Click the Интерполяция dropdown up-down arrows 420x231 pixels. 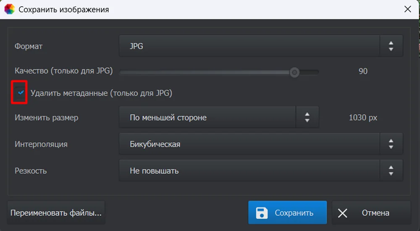(391, 144)
